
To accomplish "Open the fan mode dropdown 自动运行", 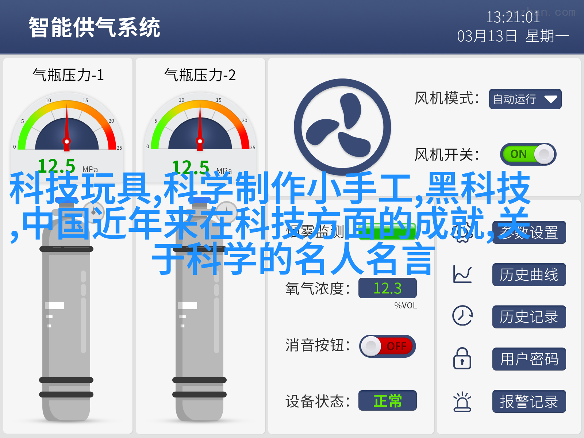I will pos(525,99).
